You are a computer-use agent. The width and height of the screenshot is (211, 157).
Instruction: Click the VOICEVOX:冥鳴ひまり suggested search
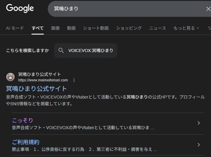point(91,50)
